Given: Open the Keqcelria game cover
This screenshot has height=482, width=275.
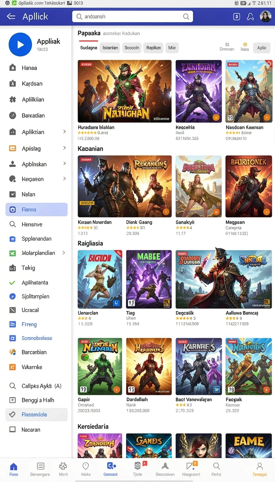Looking at the screenshot, I should (x=198, y=91).
